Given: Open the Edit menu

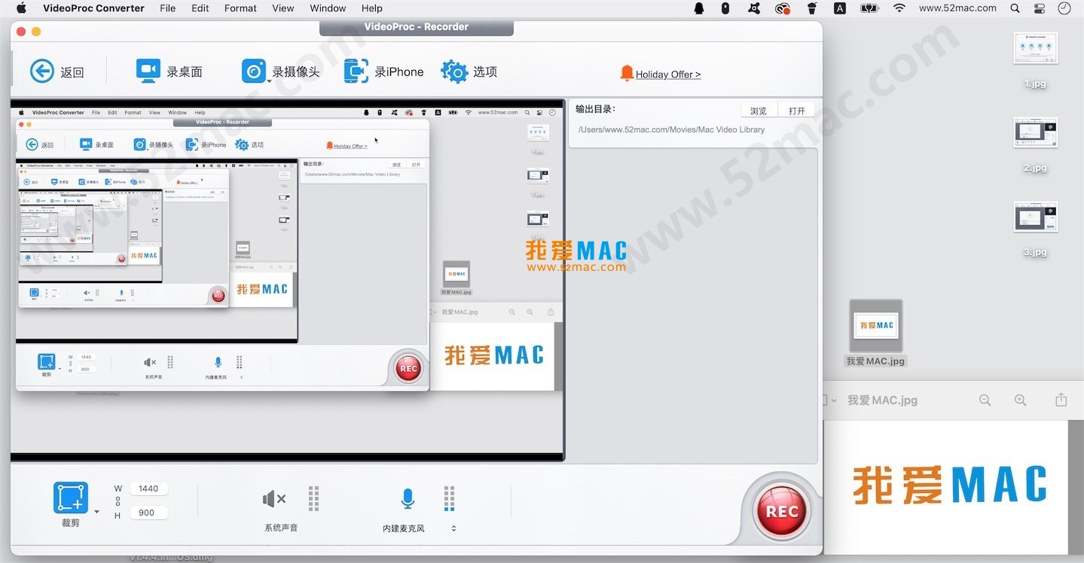Looking at the screenshot, I should coord(200,8).
